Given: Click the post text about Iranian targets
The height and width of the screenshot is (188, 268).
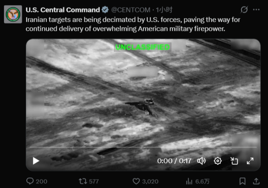Looking at the screenshot, I should [x=132, y=24].
